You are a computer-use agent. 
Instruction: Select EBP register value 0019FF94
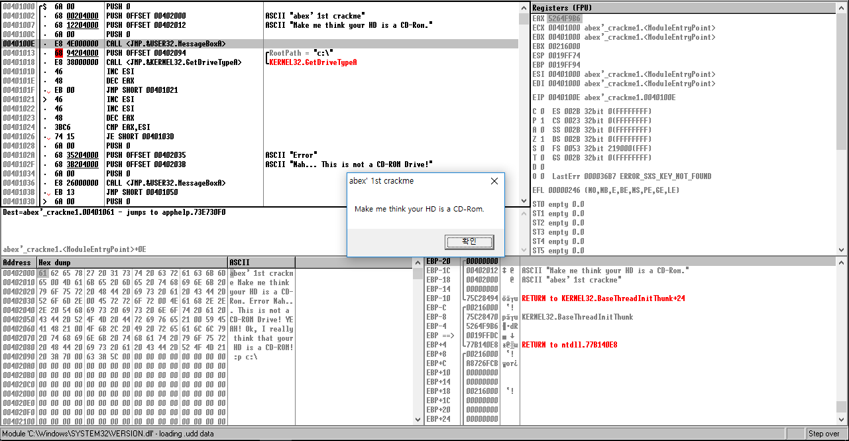[x=564, y=65]
